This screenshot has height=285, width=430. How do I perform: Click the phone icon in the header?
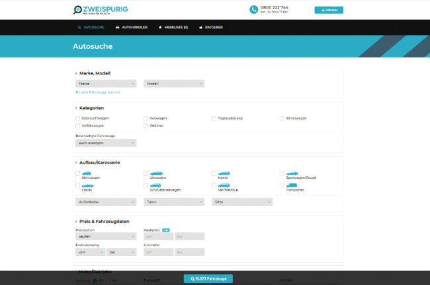click(x=253, y=10)
